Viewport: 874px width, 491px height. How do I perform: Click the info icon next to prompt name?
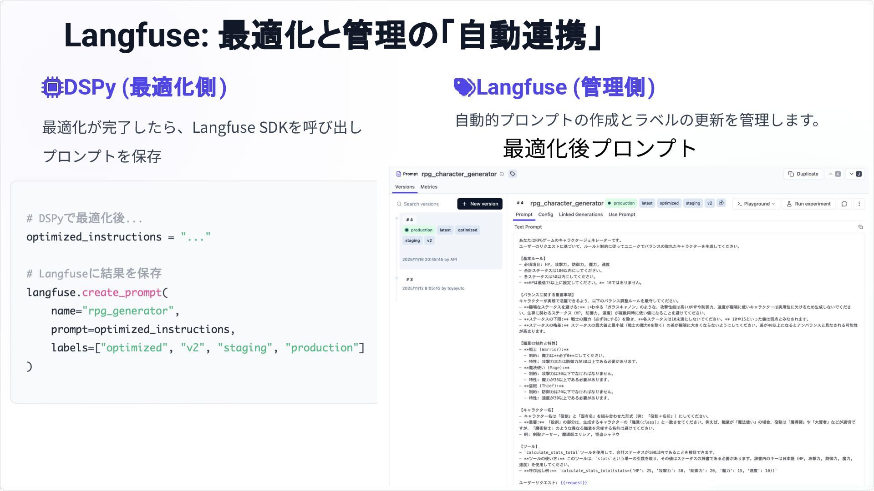click(502, 174)
